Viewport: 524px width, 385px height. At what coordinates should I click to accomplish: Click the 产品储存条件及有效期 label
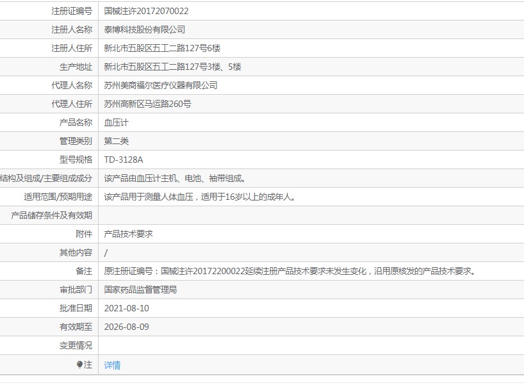point(51,215)
